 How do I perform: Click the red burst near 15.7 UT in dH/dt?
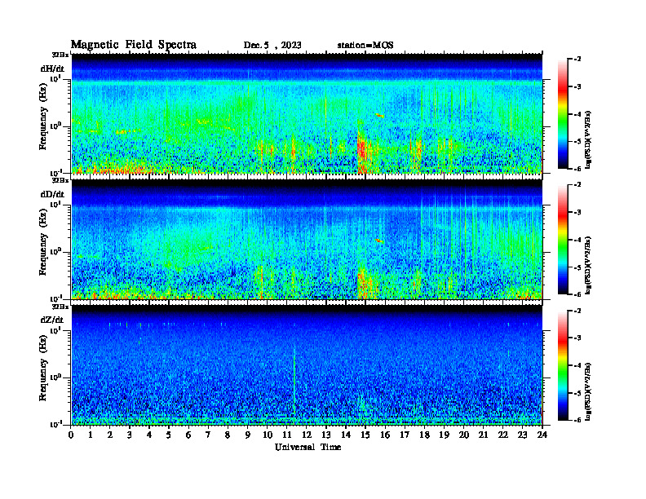379,116
